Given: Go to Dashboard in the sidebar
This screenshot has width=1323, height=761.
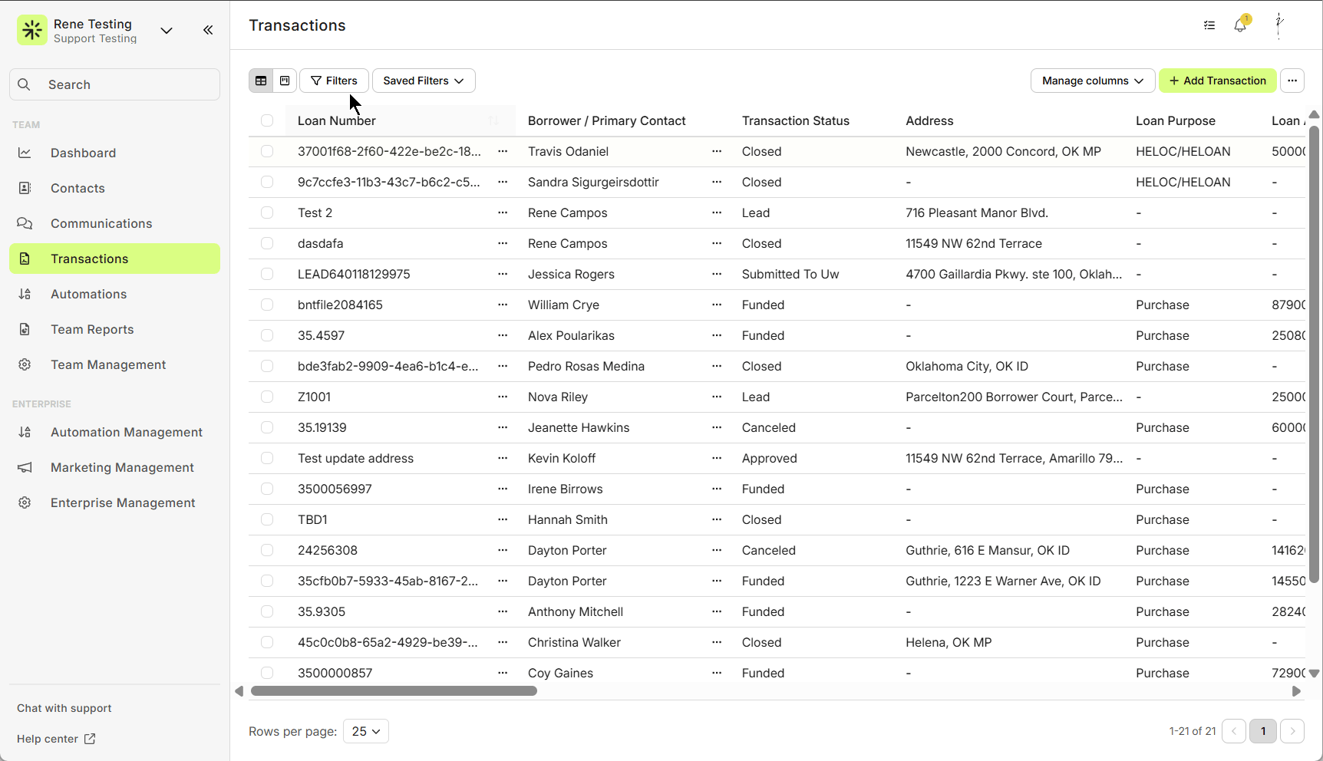Looking at the screenshot, I should [x=83, y=153].
